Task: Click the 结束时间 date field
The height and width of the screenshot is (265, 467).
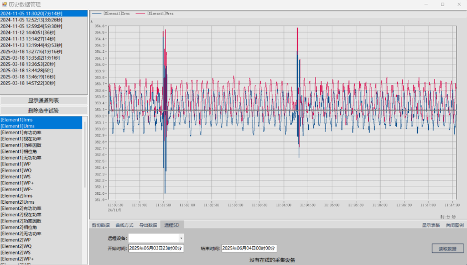Action: click(249, 248)
